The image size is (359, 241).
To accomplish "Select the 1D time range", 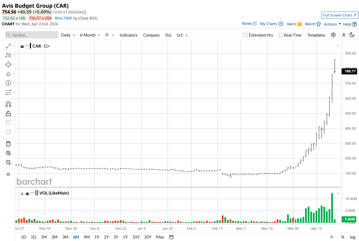I will (24, 237).
